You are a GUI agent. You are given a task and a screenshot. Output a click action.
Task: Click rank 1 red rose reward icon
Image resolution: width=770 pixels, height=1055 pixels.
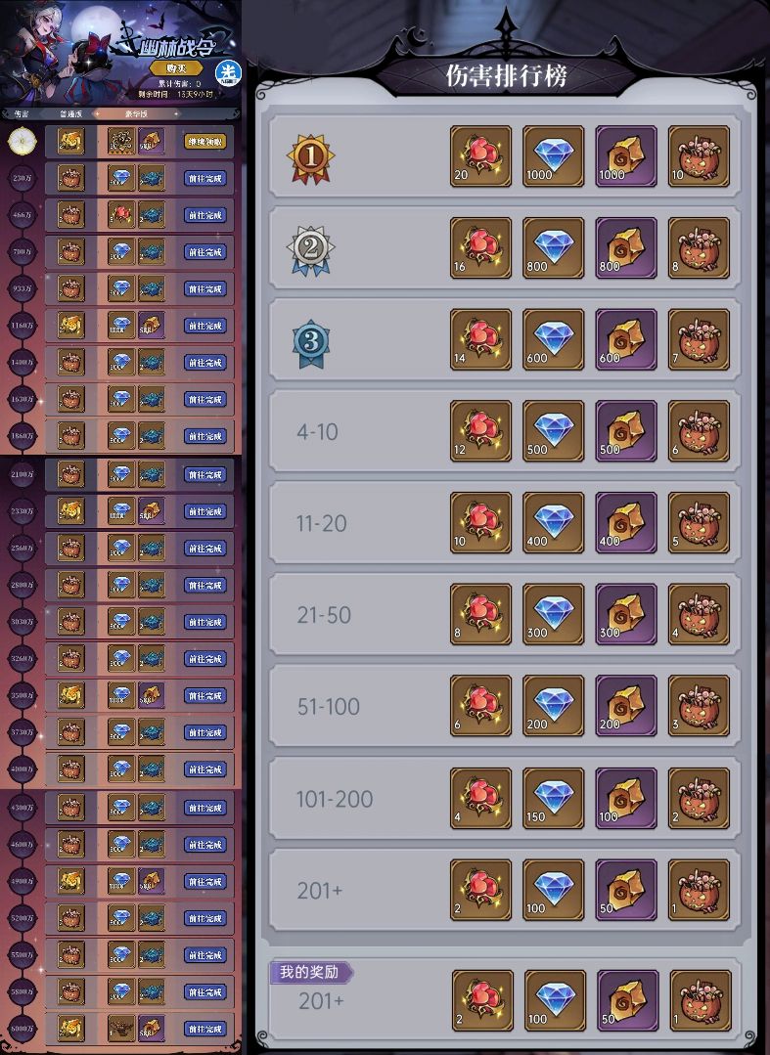[480, 156]
